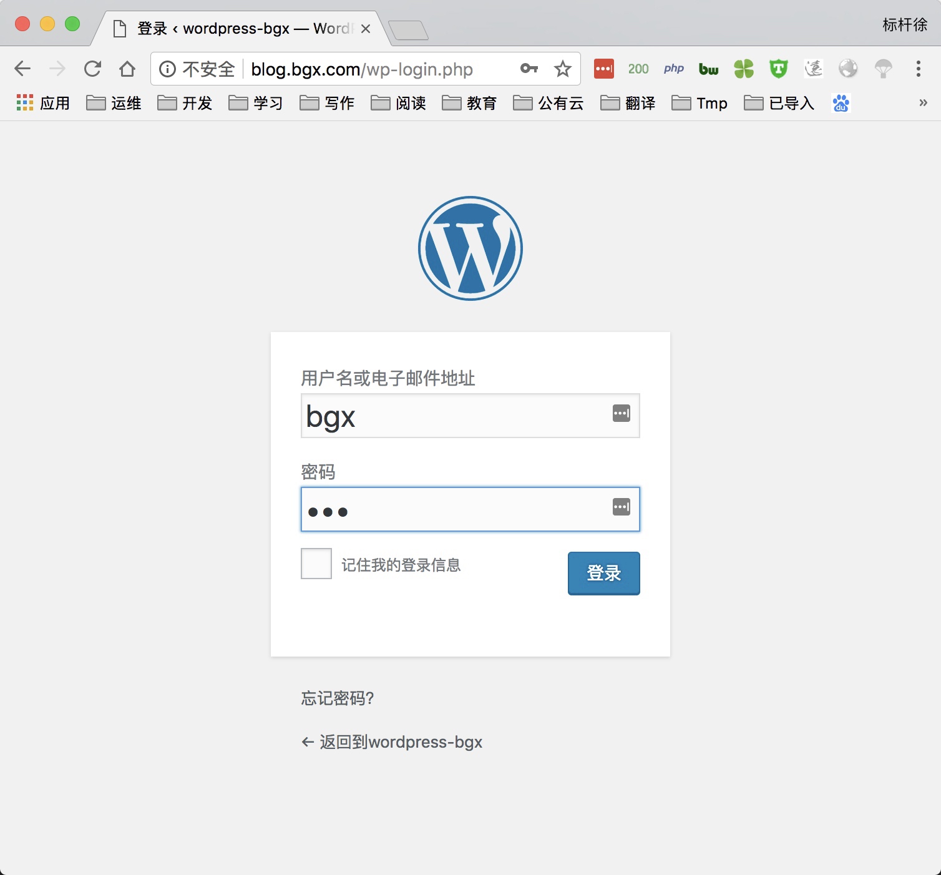Click the WordPress logo
941x875 pixels.
click(470, 248)
